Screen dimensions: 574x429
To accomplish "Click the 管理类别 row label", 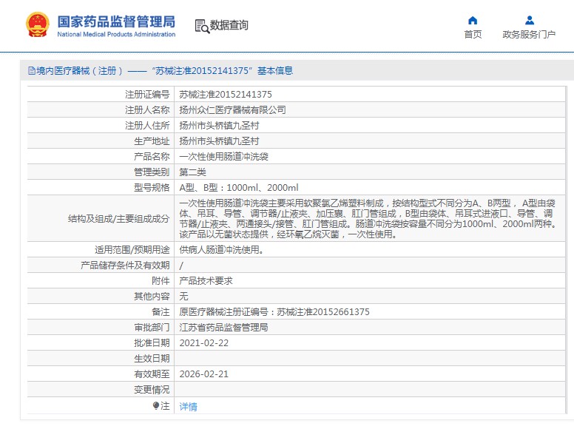I will click(x=152, y=172).
